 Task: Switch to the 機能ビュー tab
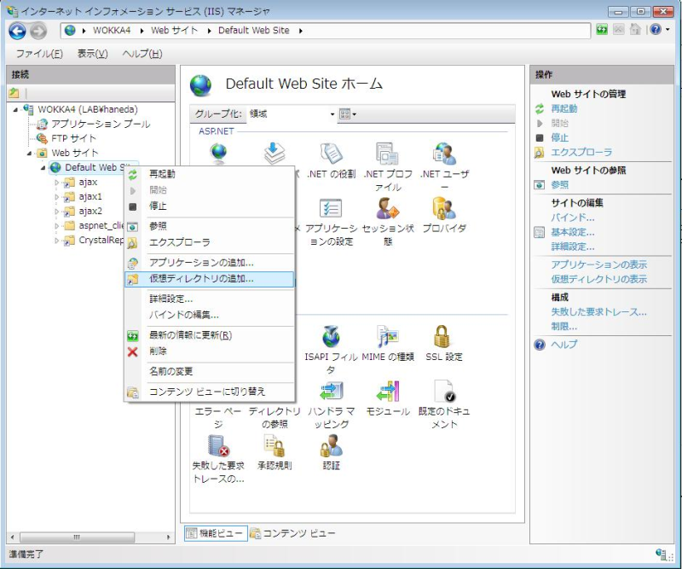click(216, 533)
